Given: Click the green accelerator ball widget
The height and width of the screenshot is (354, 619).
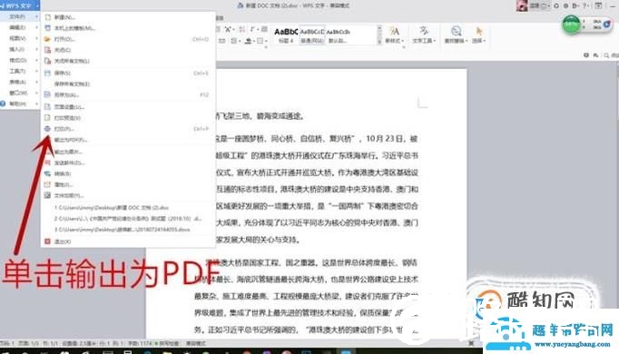Looking at the screenshot, I should (571, 25).
